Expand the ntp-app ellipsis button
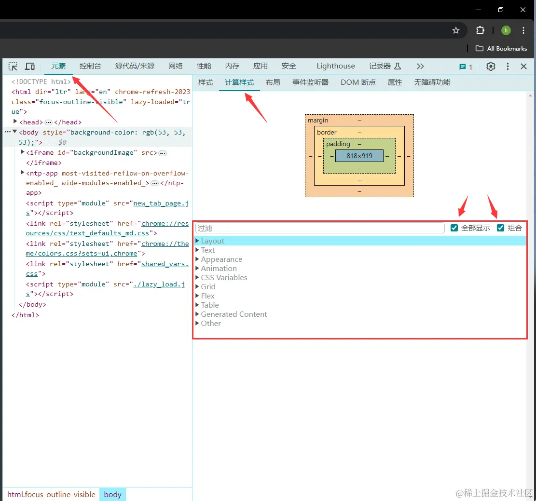 coord(155,184)
